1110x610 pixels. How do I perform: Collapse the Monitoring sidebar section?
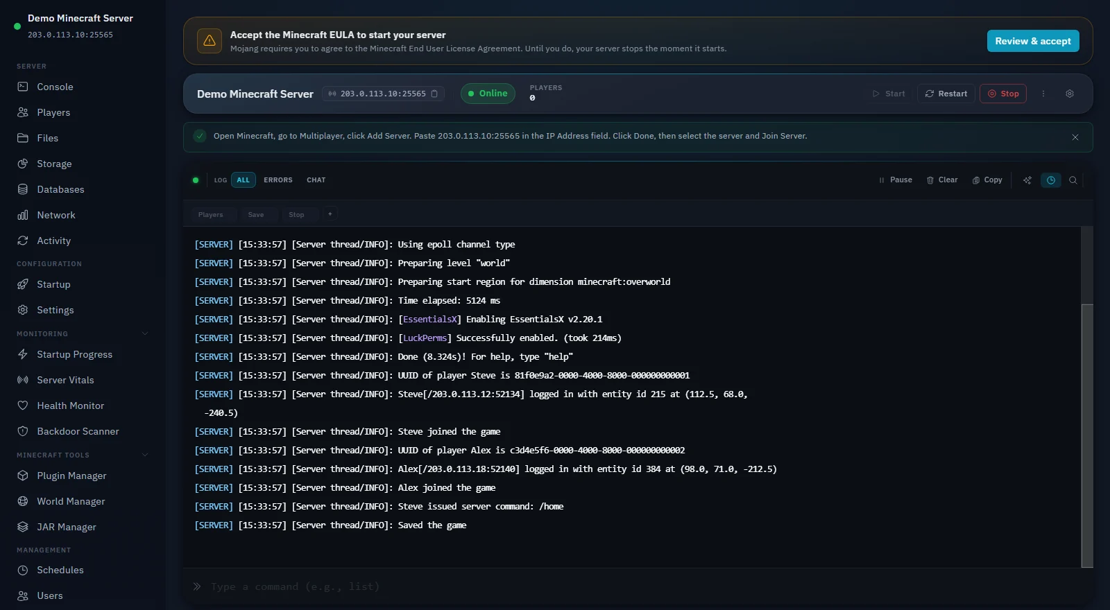point(145,333)
